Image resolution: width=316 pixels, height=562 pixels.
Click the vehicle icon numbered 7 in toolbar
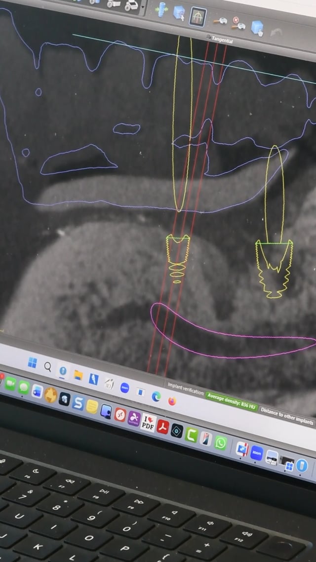pos(114,4)
